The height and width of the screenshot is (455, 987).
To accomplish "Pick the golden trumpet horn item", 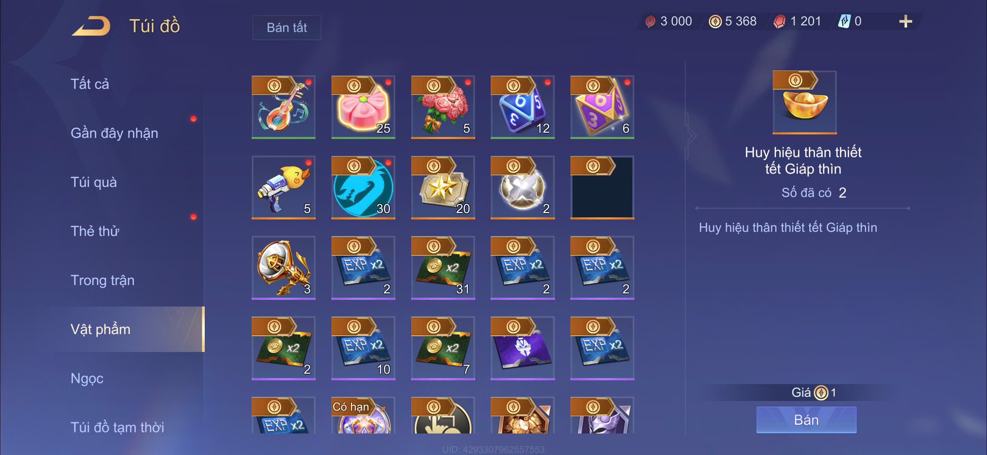I will 283,268.
